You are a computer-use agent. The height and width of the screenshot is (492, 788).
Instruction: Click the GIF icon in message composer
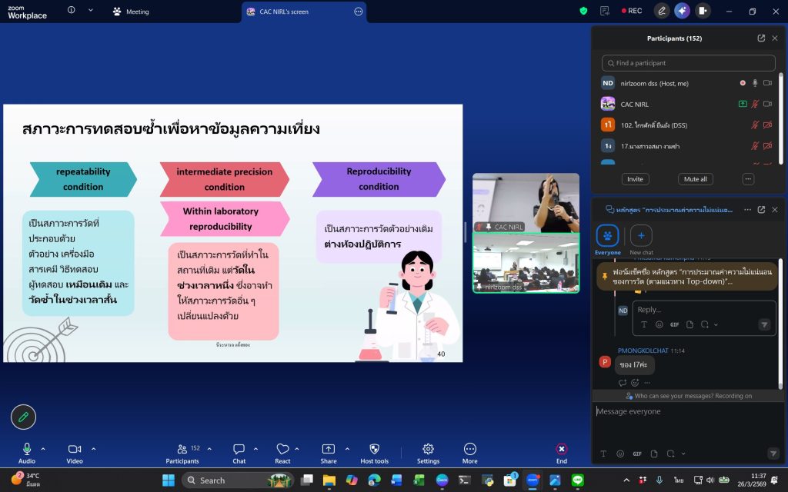[x=637, y=454]
